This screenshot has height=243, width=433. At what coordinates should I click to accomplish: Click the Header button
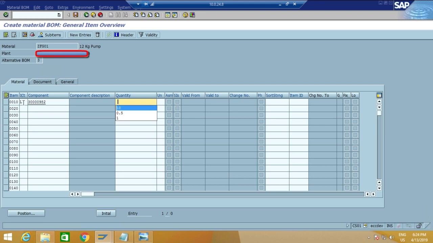[124, 35]
